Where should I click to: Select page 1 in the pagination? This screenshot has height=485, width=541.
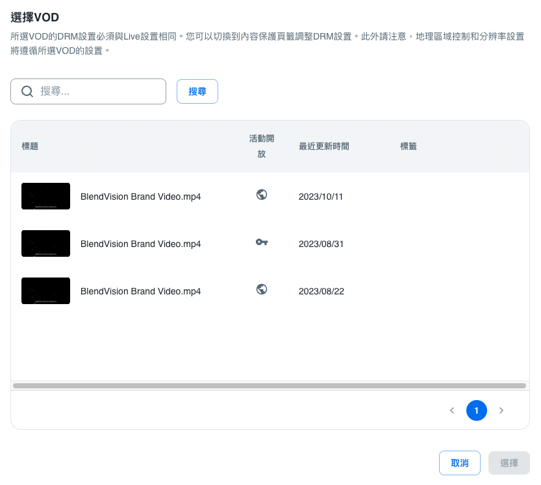(476, 410)
